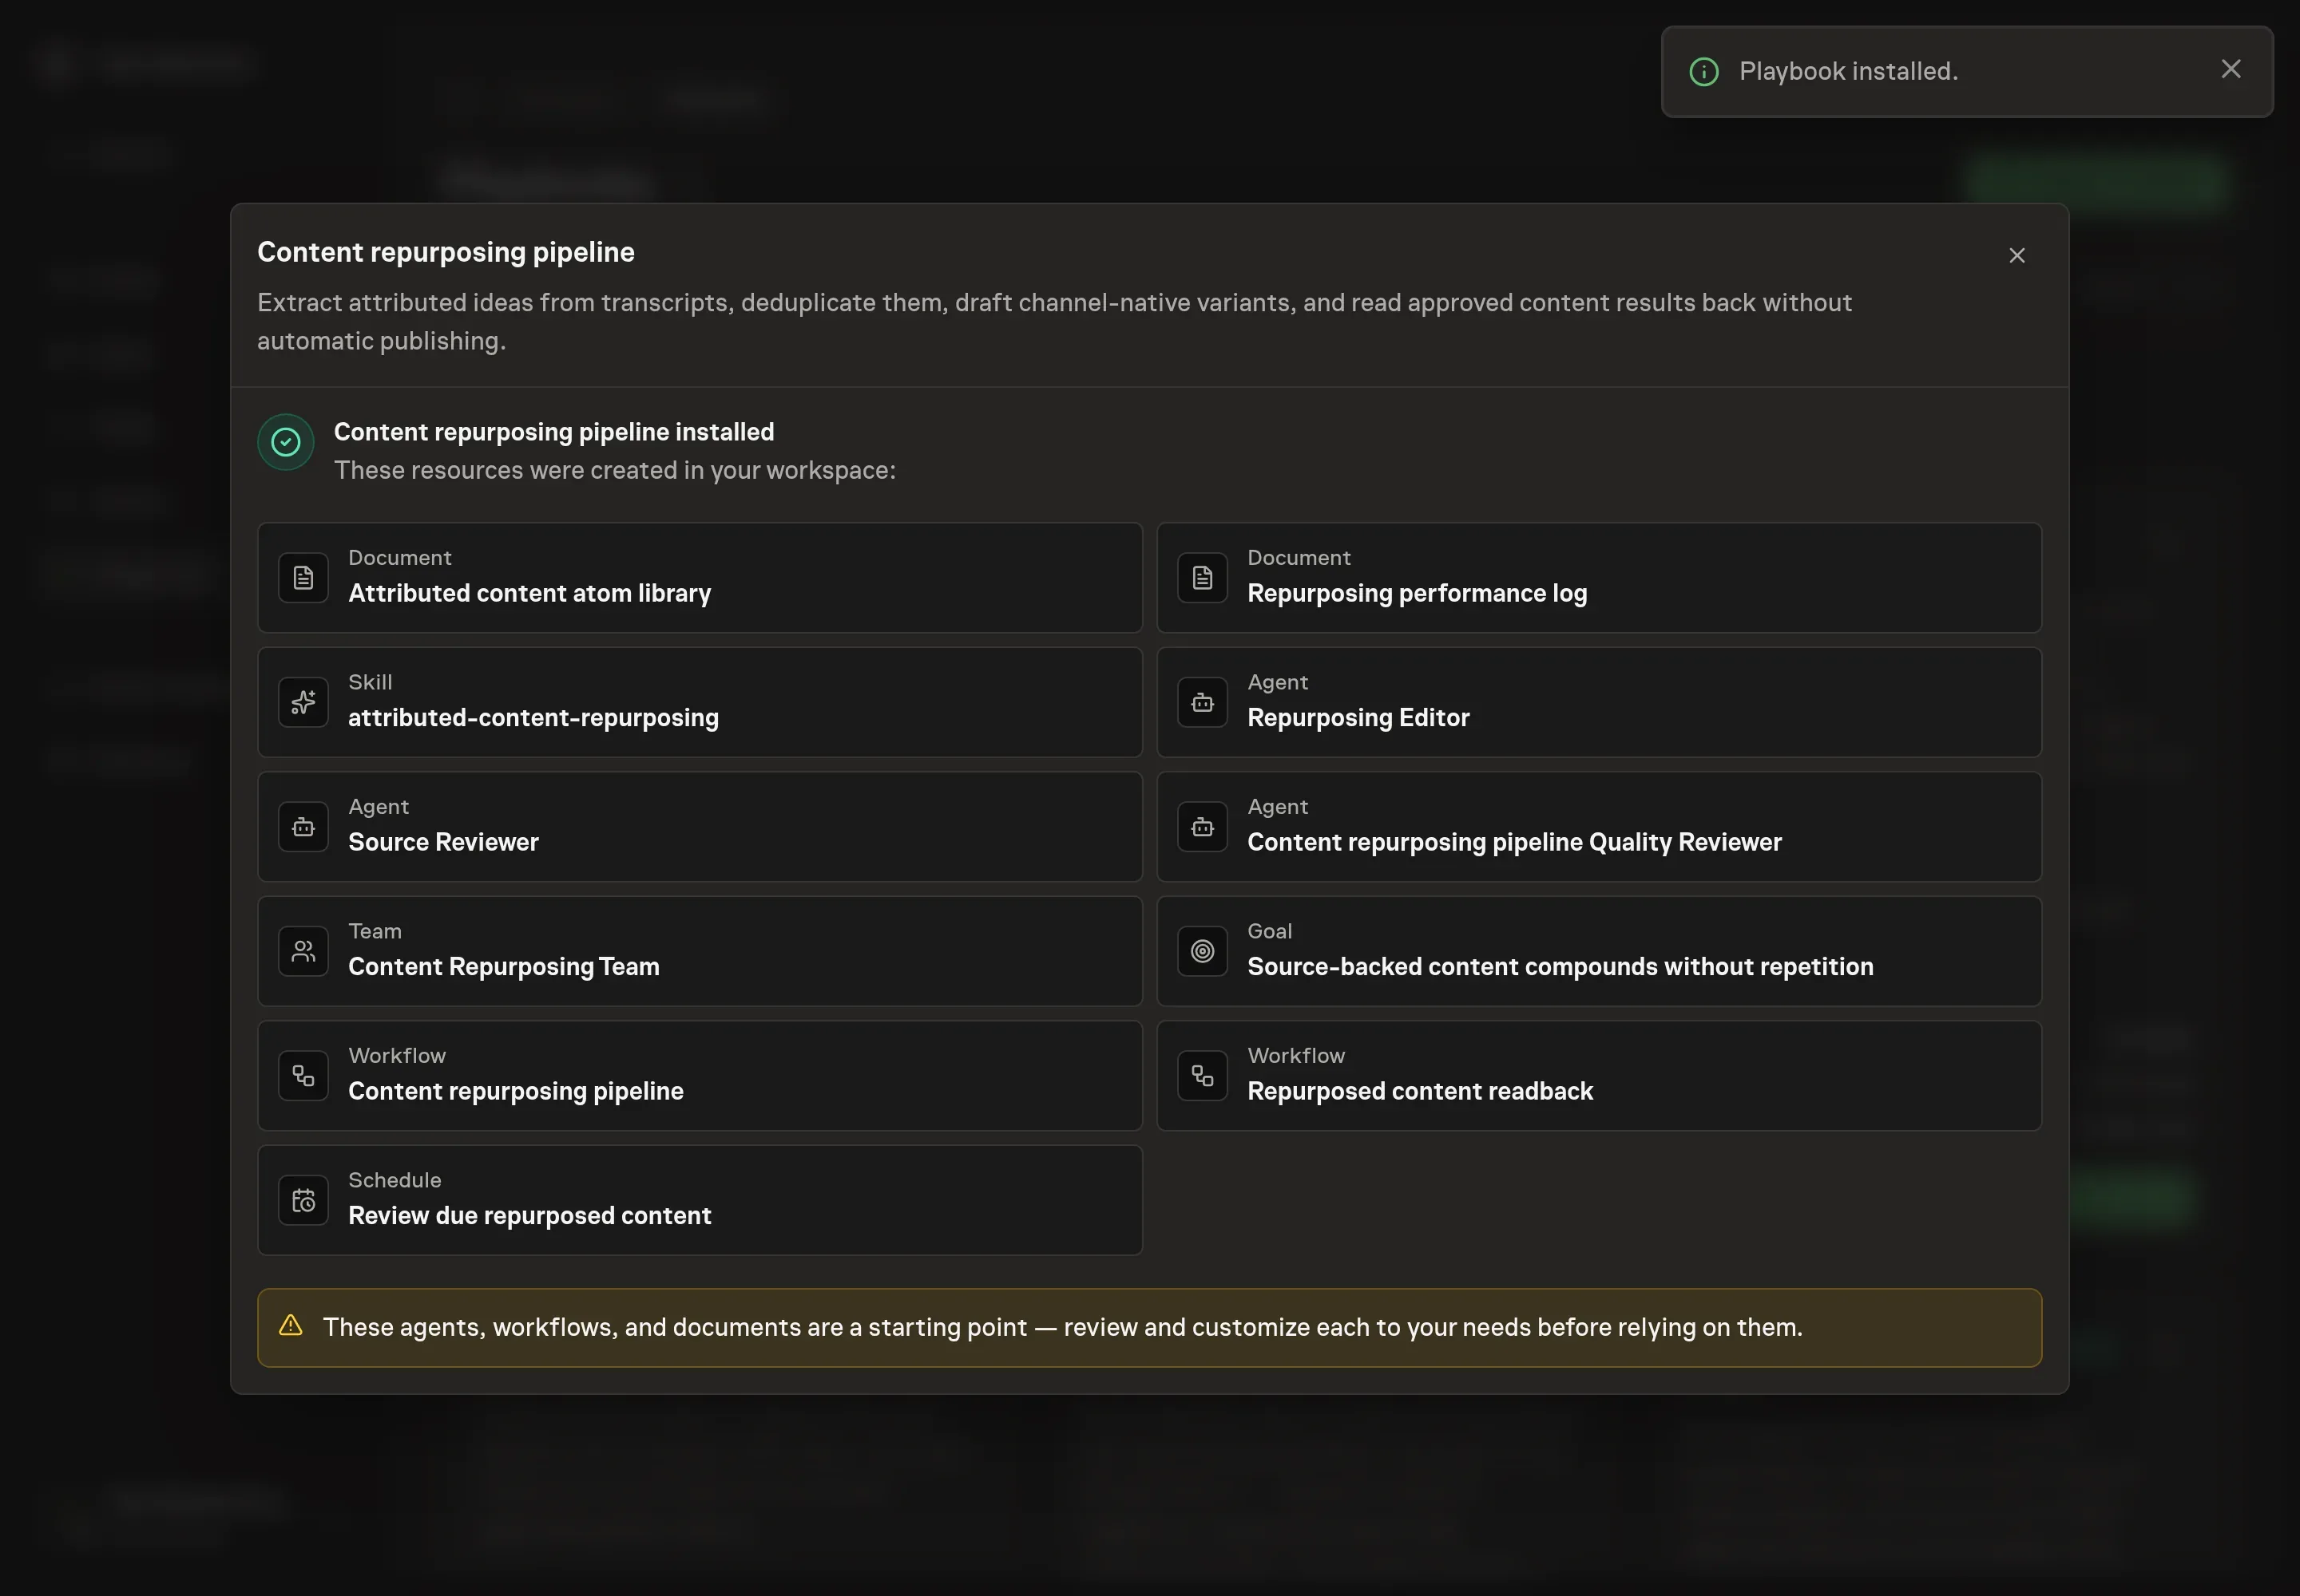Open the Attributed content atom library document

pyautogui.click(x=700, y=577)
